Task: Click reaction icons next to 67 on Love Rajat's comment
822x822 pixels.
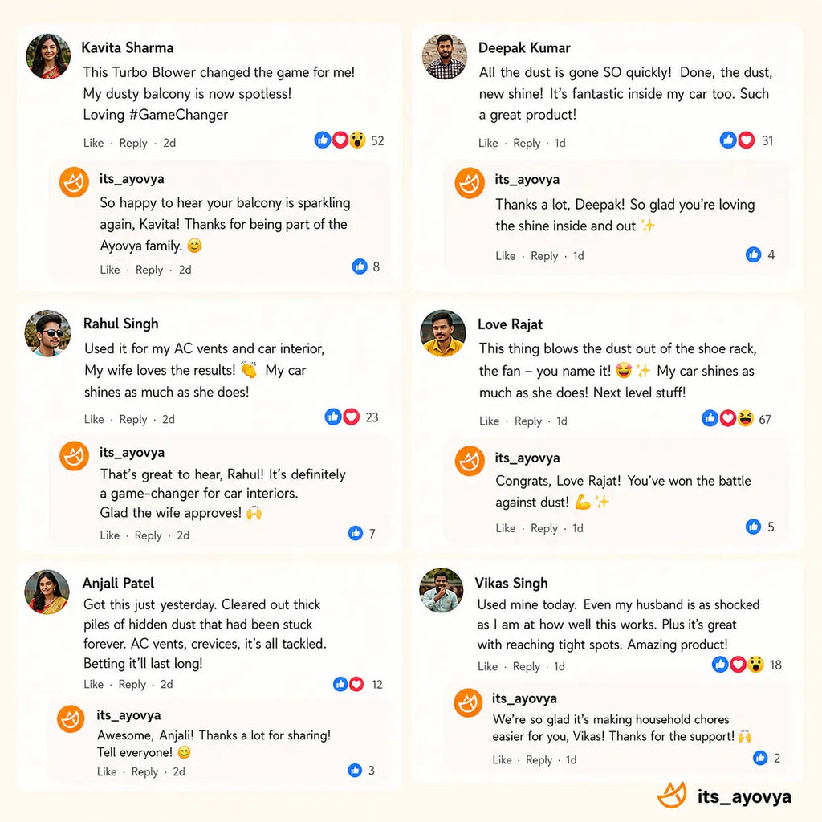Action: [727, 418]
